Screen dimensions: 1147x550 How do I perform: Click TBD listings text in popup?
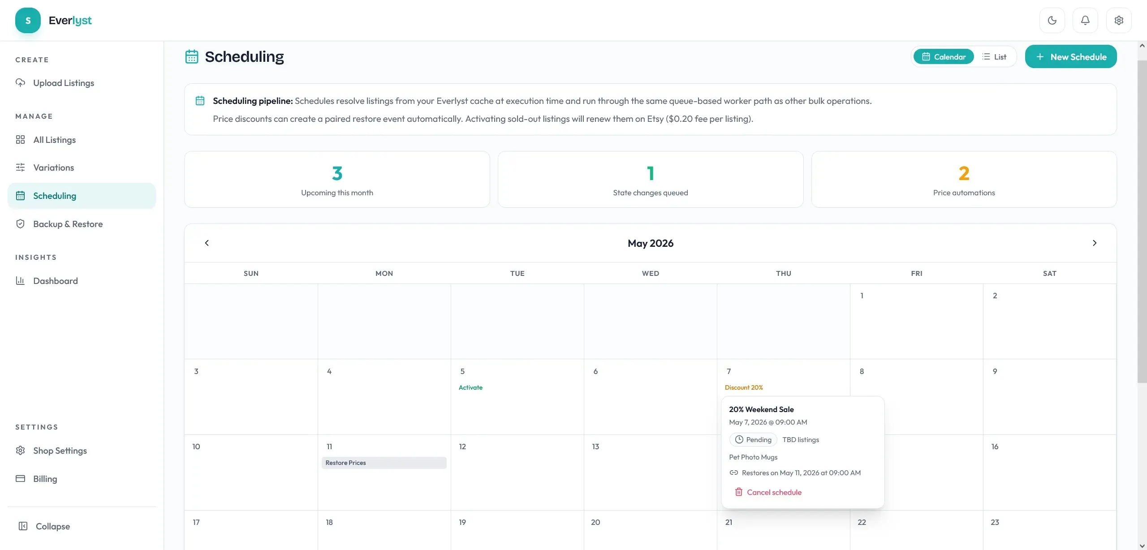801,440
